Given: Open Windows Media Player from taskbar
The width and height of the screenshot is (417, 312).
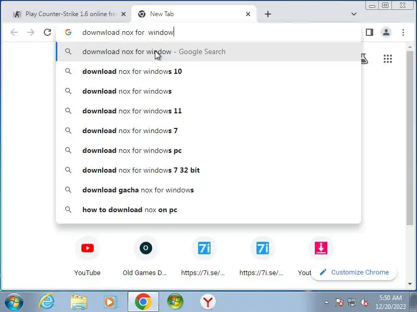Looking at the screenshot, I should (x=110, y=302).
